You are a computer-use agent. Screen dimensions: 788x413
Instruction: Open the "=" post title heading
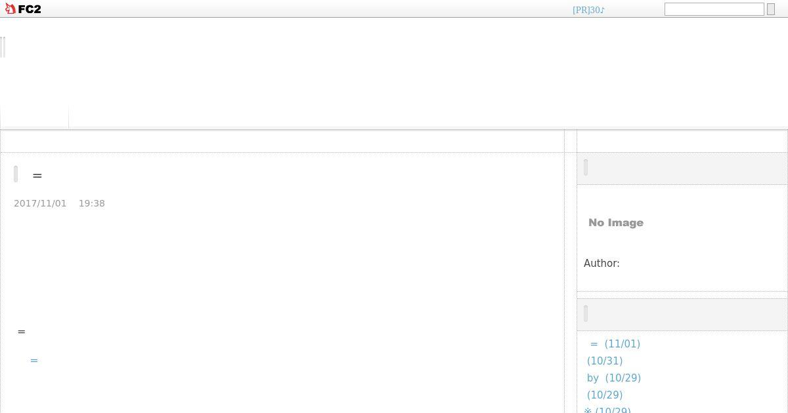(x=37, y=176)
